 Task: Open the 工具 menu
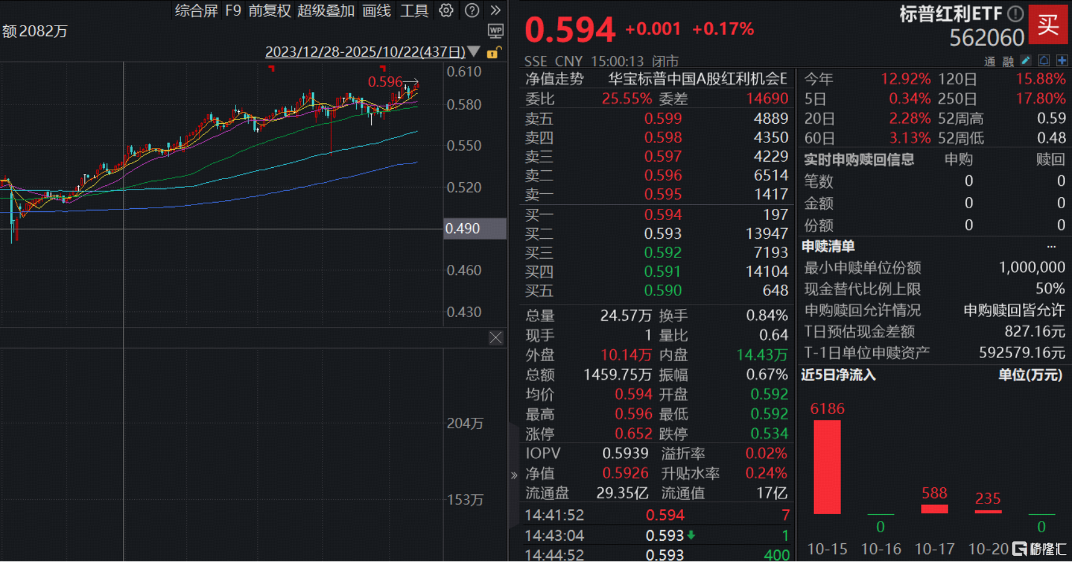pyautogui.click(x=414, y=11)
